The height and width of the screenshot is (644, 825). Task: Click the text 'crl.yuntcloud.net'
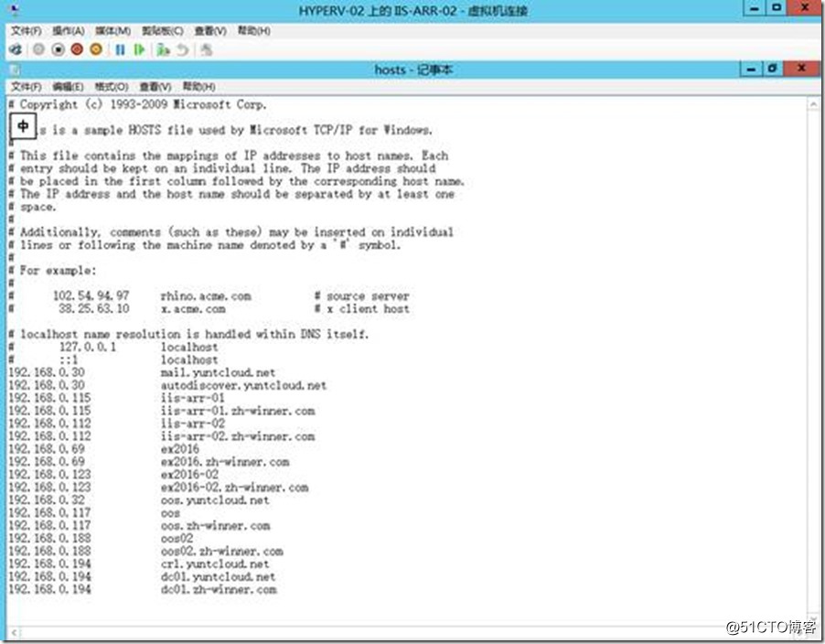215,563
